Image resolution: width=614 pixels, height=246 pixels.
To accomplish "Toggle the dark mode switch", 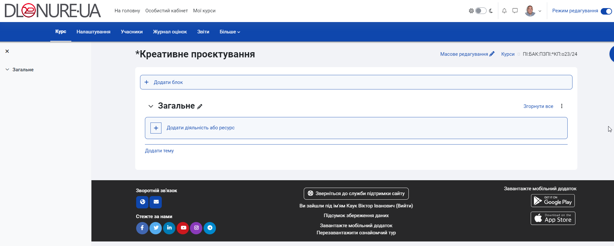I will click(x=481, y=11).
